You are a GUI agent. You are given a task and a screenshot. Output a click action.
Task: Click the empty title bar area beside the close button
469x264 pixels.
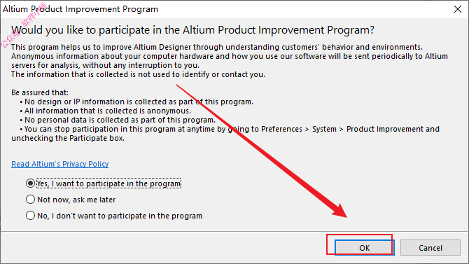299,9
